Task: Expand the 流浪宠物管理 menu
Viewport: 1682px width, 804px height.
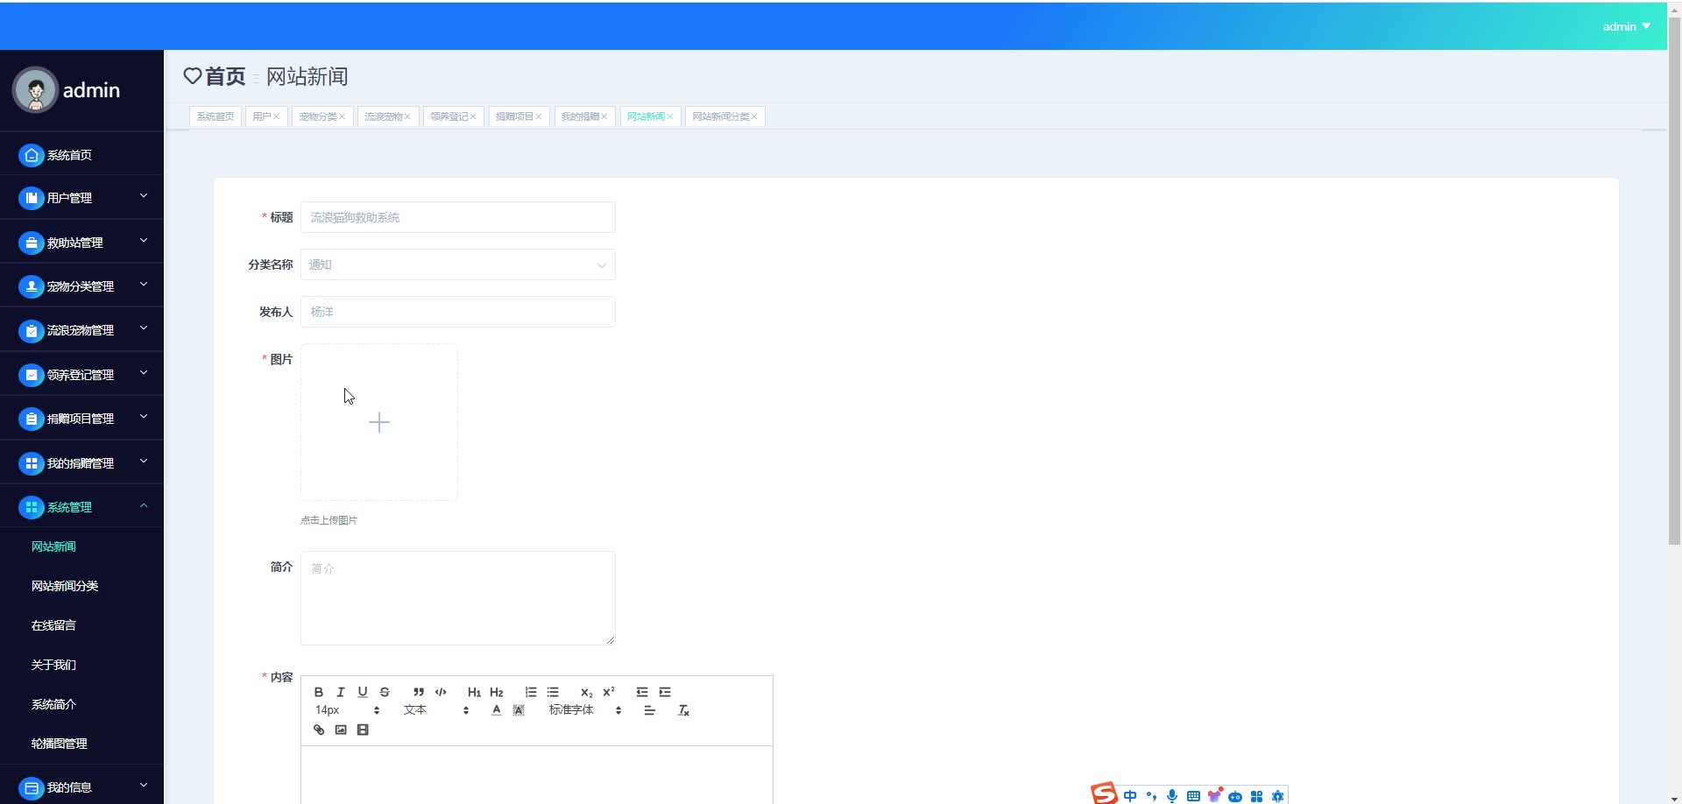Action: tap(81, 330)
